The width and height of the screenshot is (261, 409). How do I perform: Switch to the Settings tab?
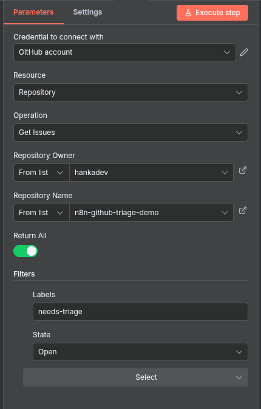87,12
